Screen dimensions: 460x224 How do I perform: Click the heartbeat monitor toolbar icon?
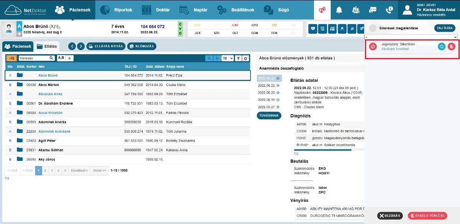click(x=313, y=29)
